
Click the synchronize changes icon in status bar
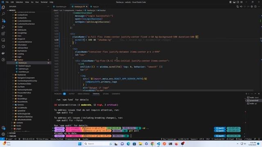click(x=16, y=139)
